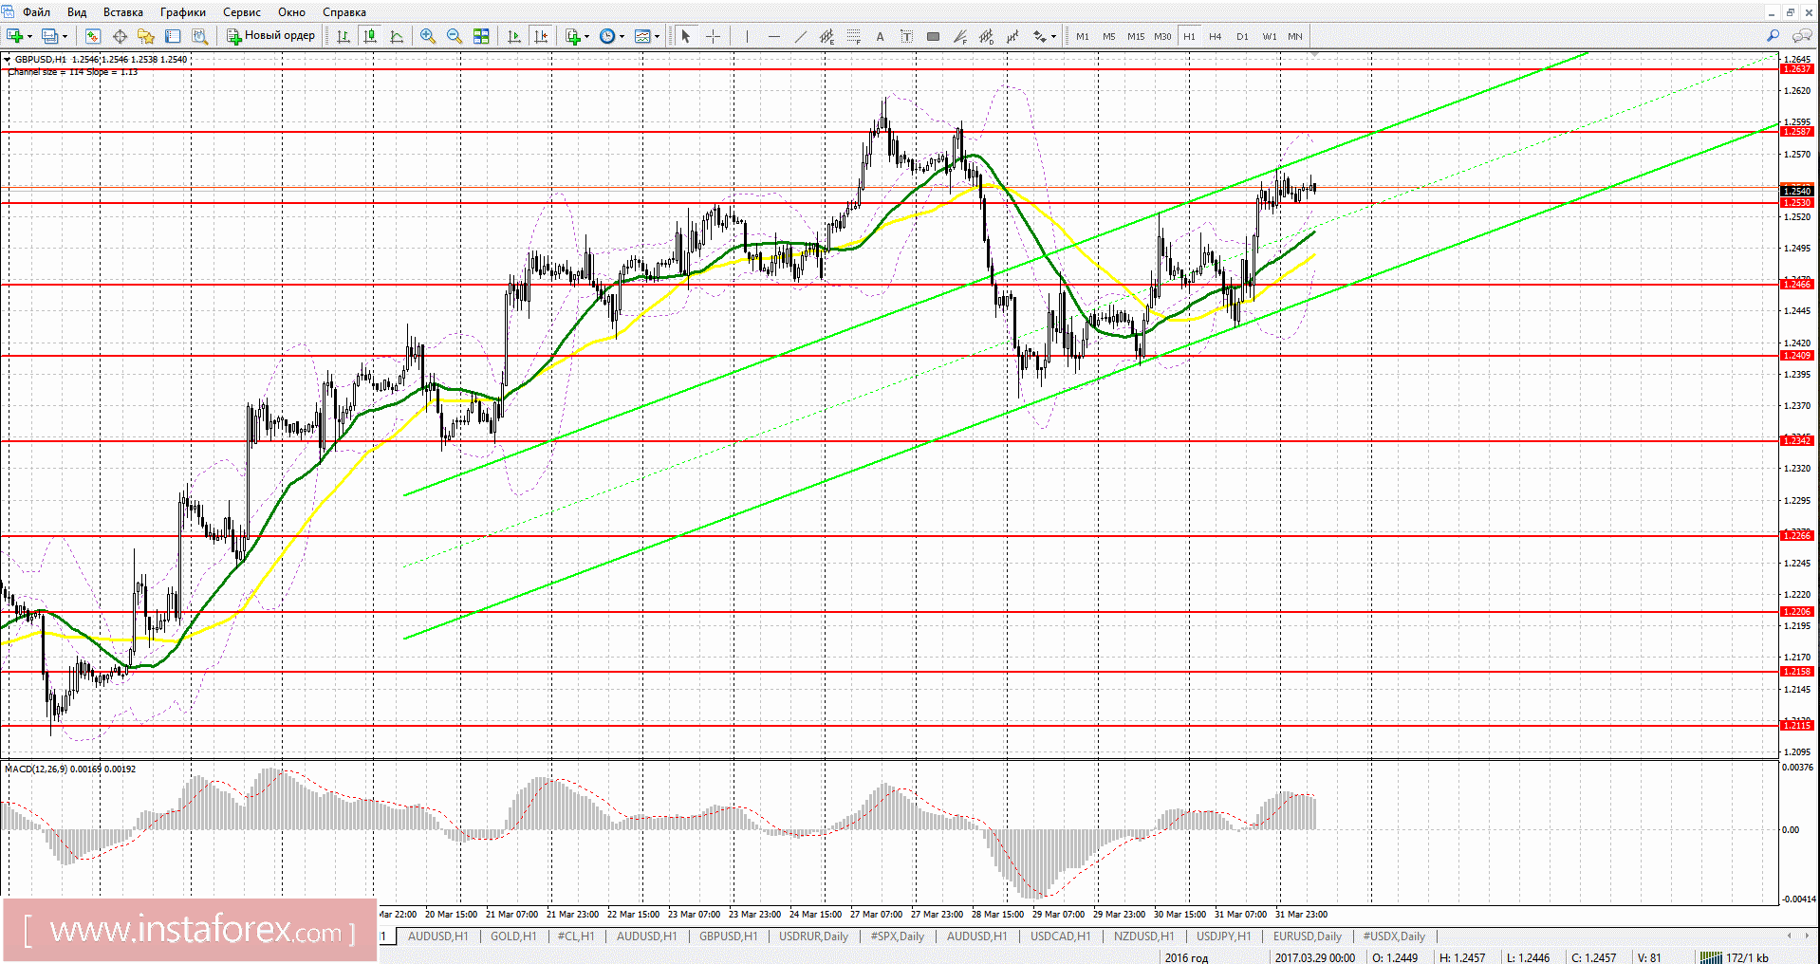The height and width of the screenshot is (964, 1820).
Task: Switch chart to bar chart mode
Action: point(344,36)
